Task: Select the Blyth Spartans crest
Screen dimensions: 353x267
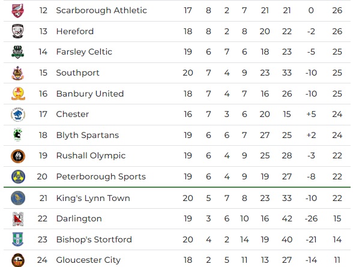Action: 18,135
